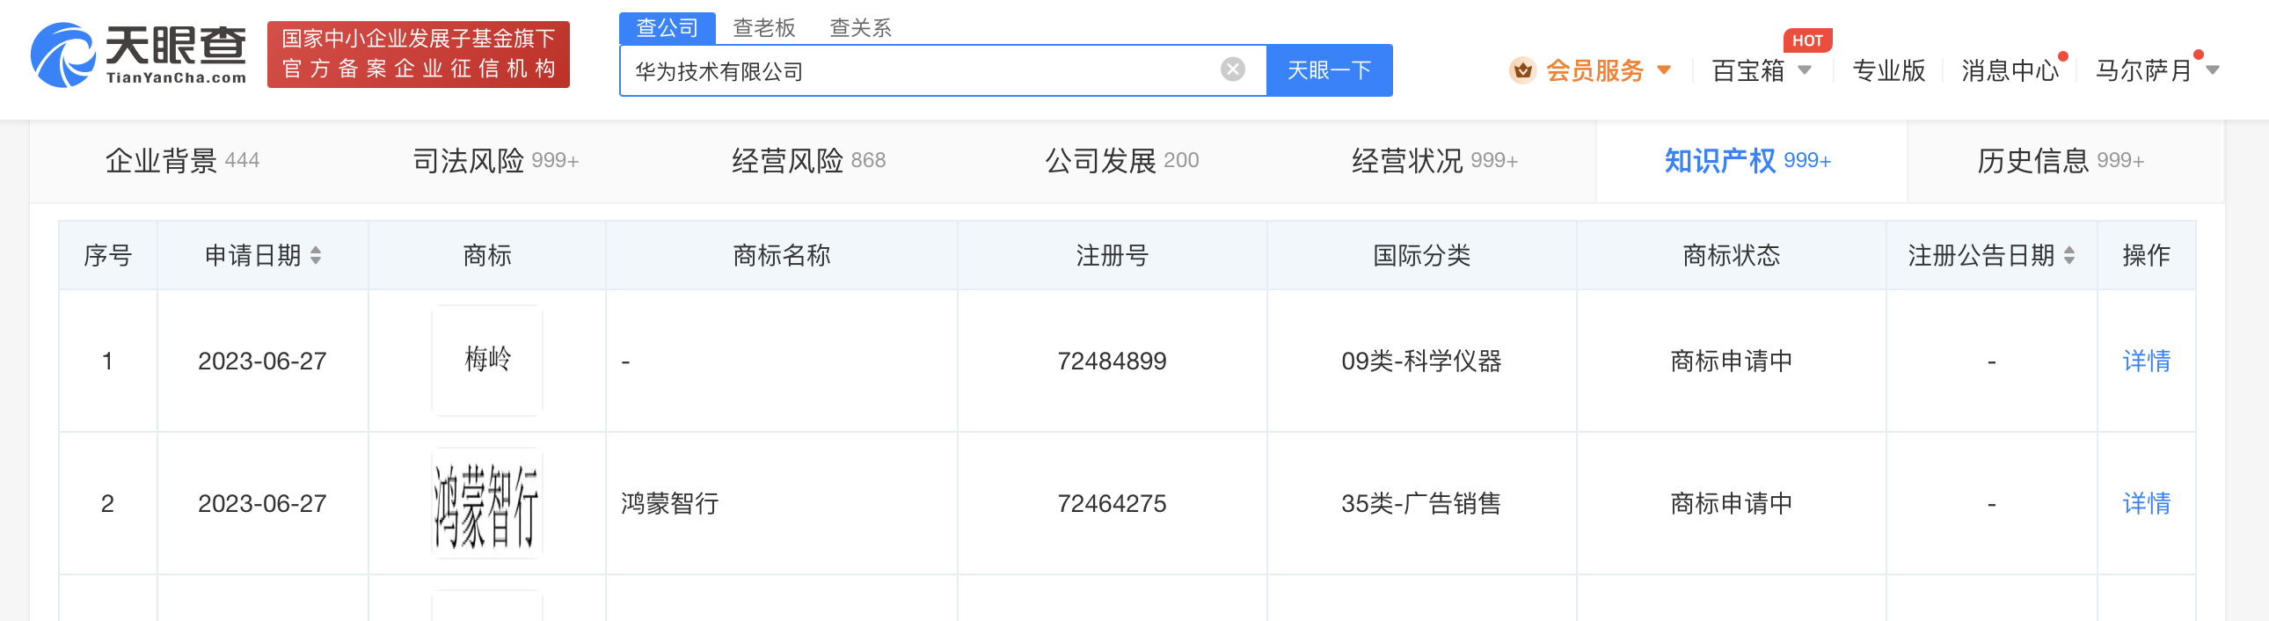
Task: Click the 35类-广告销售 classification cell
Action: (x=1422, y=504)
